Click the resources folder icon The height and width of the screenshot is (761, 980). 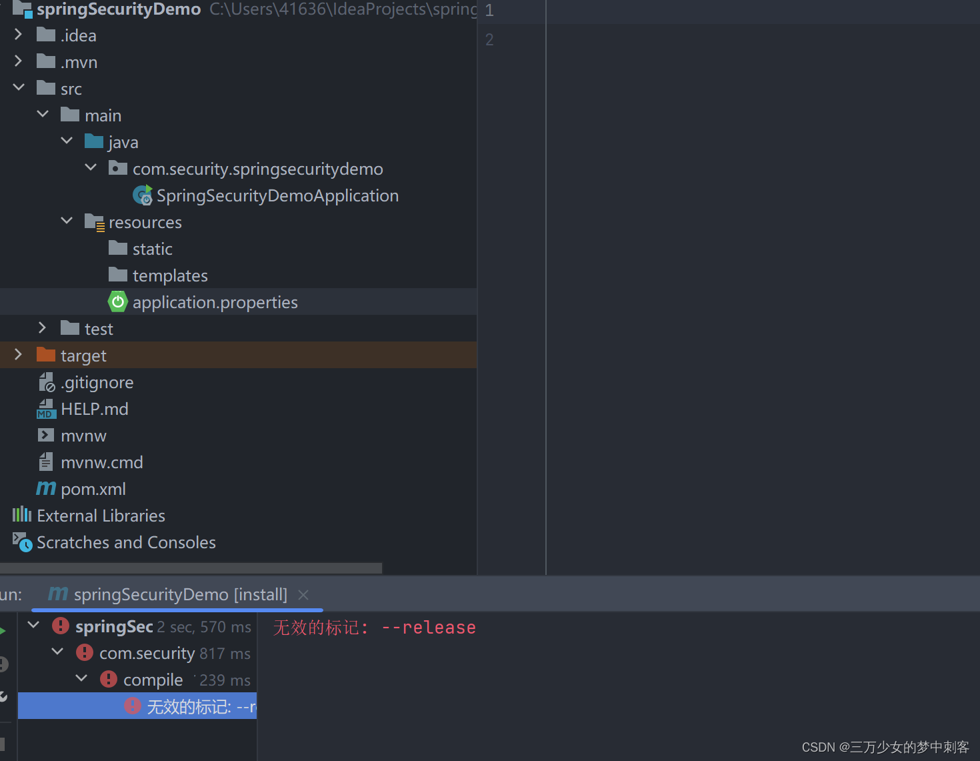pyautogui.click(x=95, y=222)
